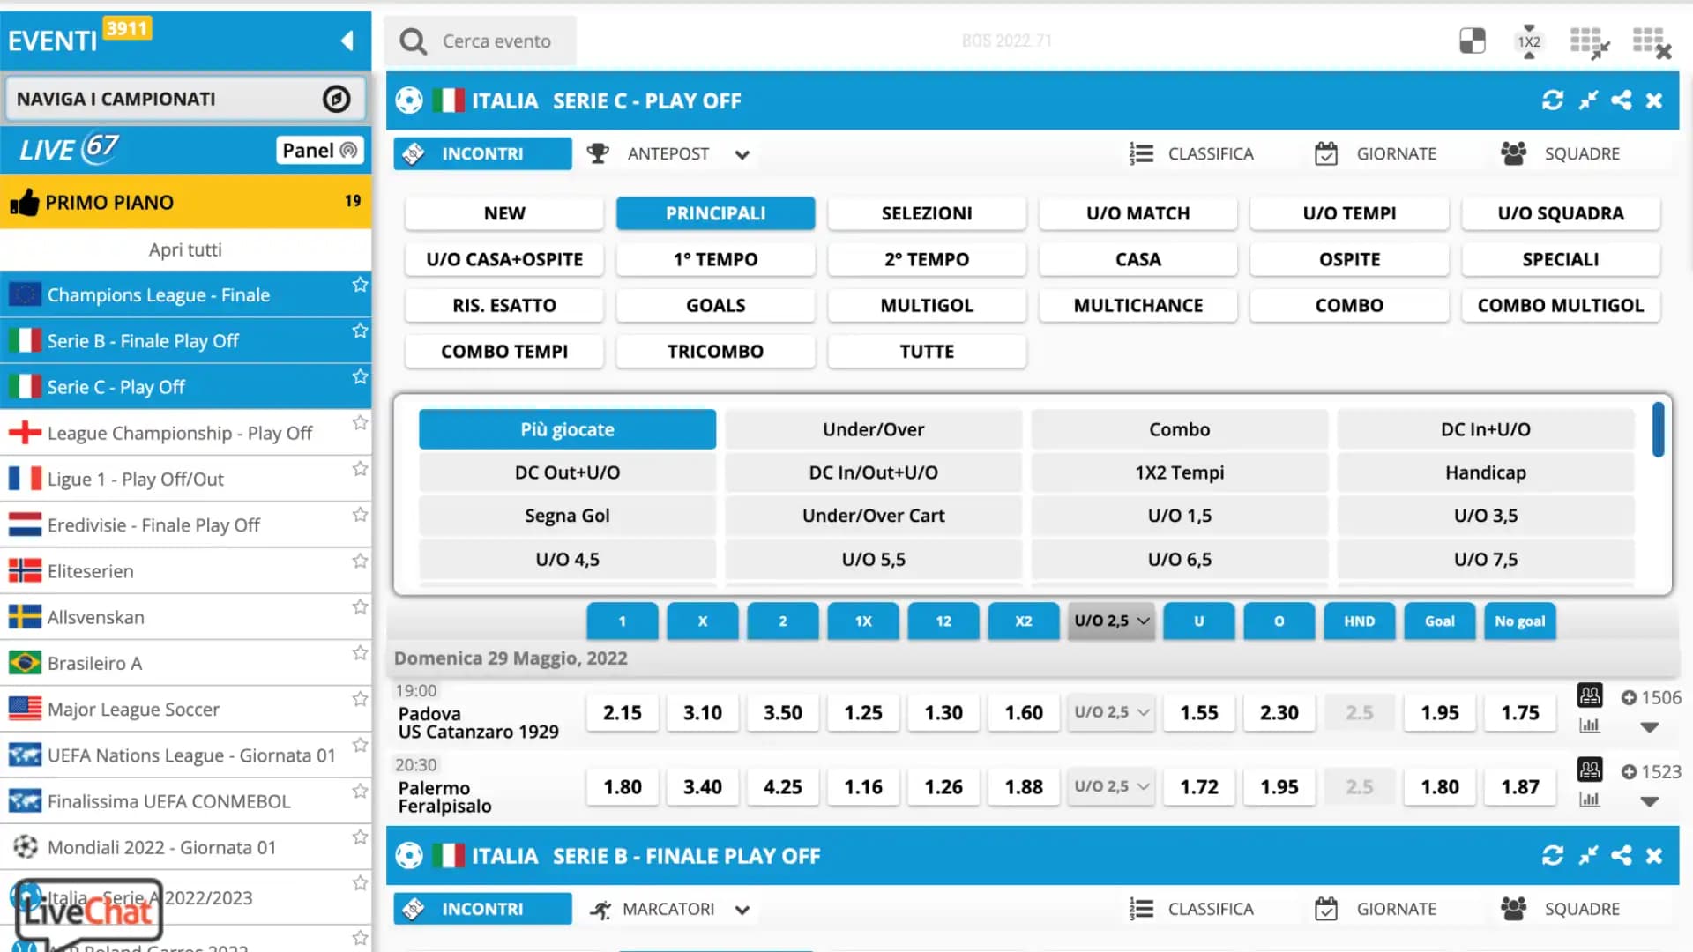Click the collapse arrows icon in Serie C header
This screenshot has height=952, width=1693.
[1587, 100]
